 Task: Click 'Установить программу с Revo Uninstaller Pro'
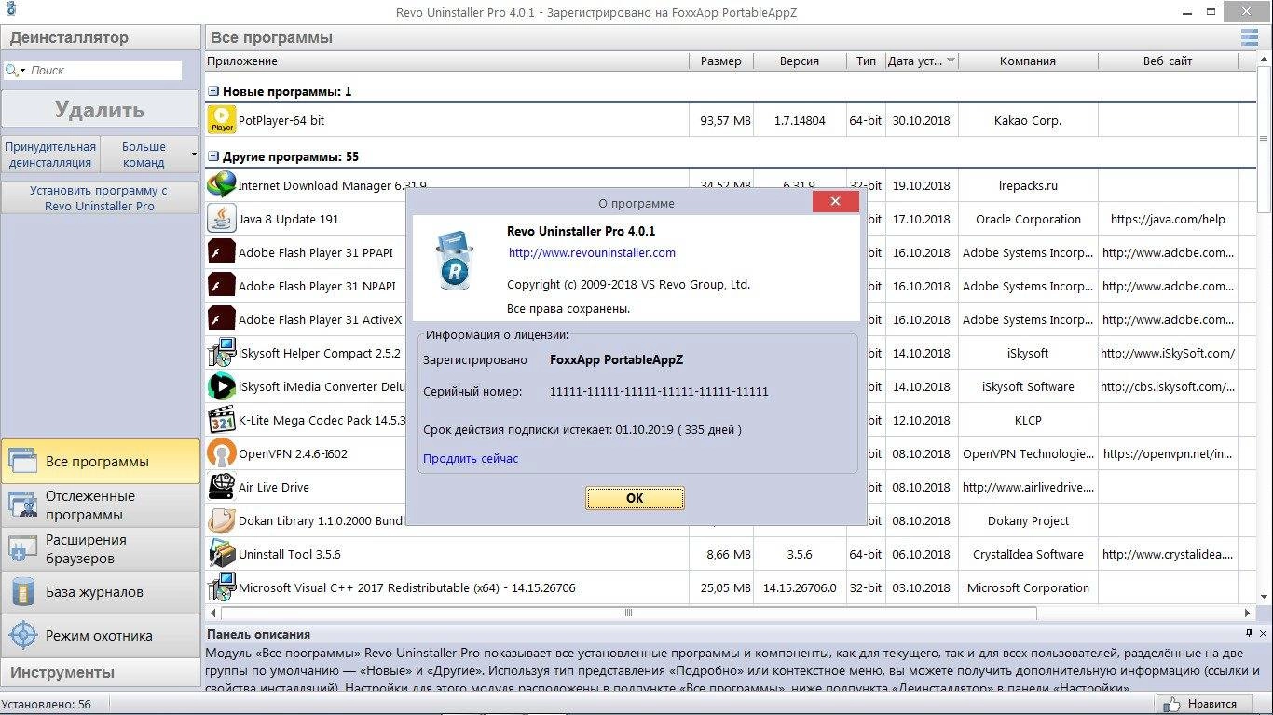[x=100, y=197]
